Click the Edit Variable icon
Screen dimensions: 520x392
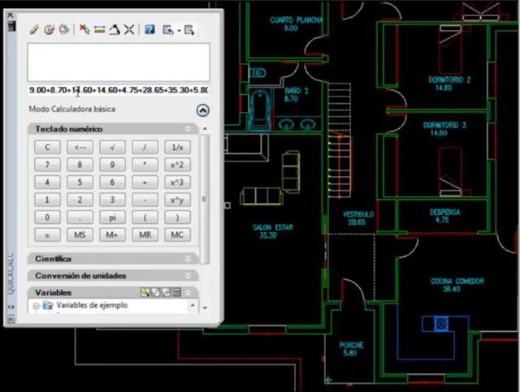tap(155, 292)
